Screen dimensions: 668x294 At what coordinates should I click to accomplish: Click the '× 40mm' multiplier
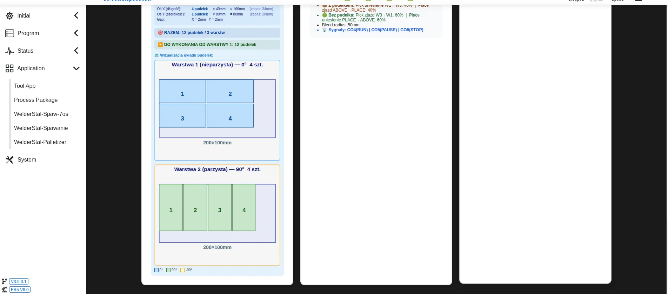pos(219,9)
